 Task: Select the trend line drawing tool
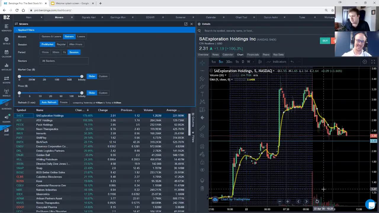click(x=202, y=71)
